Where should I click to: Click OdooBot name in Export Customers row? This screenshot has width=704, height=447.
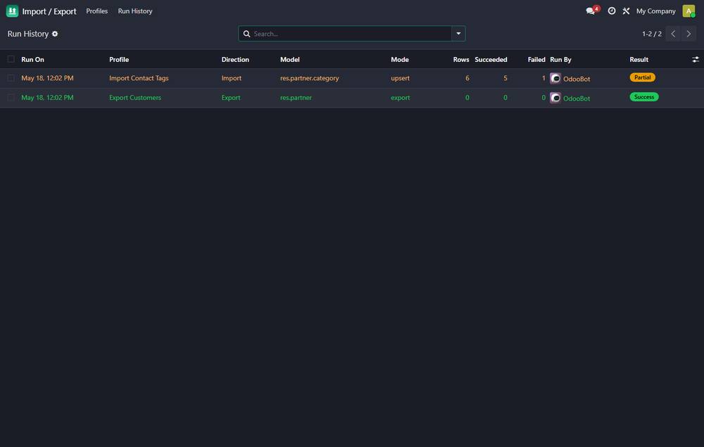(x=577, y=99)
